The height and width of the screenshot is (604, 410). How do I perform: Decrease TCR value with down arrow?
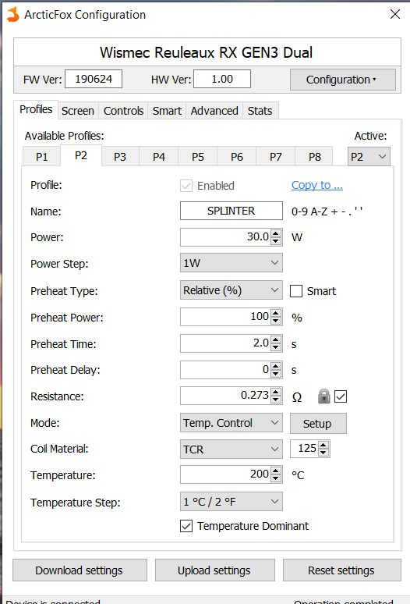pos(323,453)
